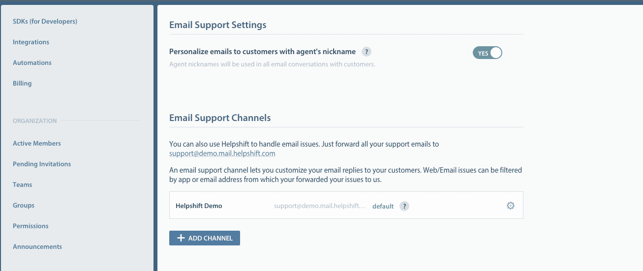Open the Helpshift Demo channel gear settings
Screen dimensions: 643x271
510,206
